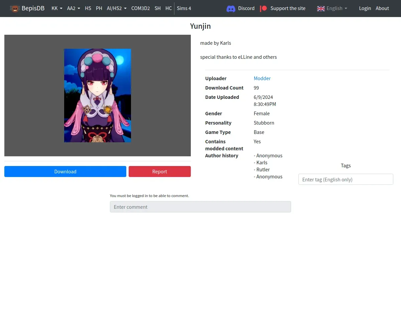Click the modded content value Yes
This screenshot has width=401, height=334.
[257, 141]
